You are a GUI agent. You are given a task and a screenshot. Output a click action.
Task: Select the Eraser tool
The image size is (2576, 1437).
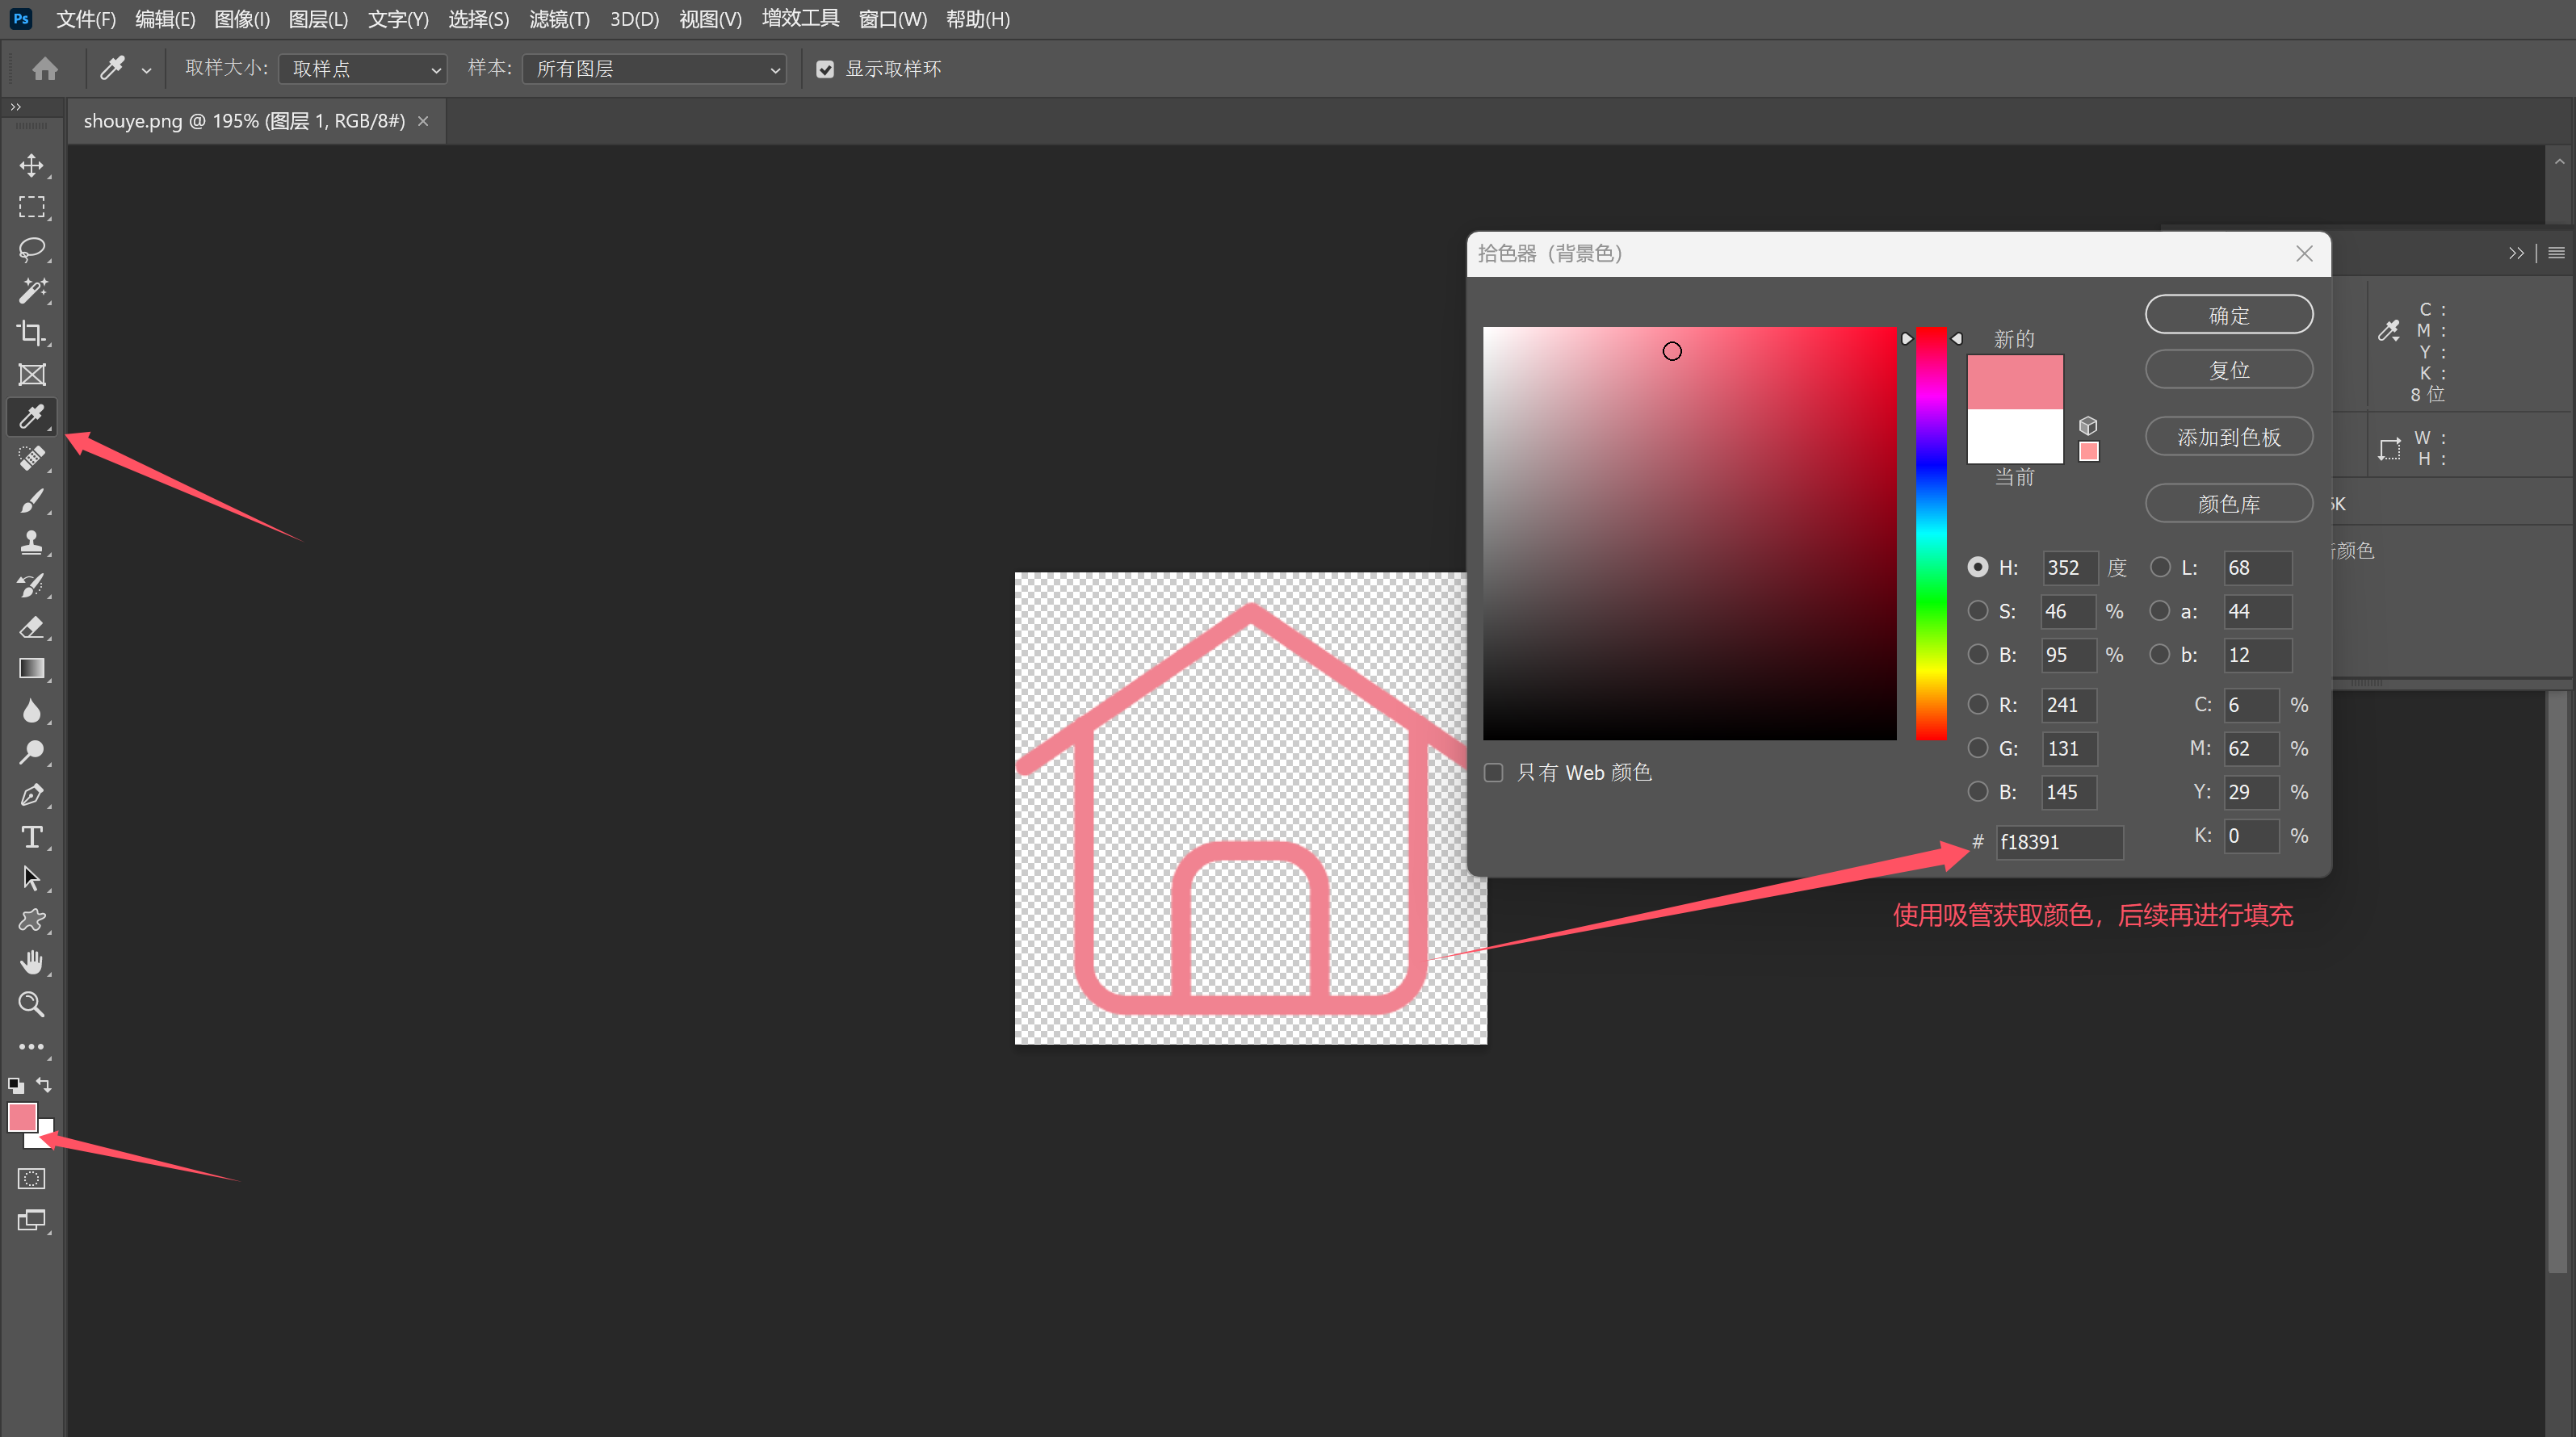31,627
